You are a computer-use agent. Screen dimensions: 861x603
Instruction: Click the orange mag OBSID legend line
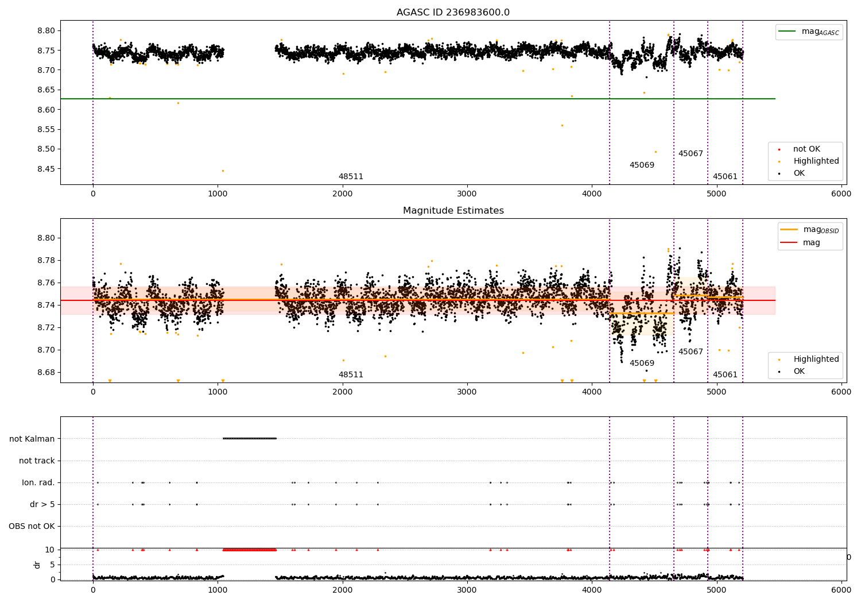coord(790,230)
